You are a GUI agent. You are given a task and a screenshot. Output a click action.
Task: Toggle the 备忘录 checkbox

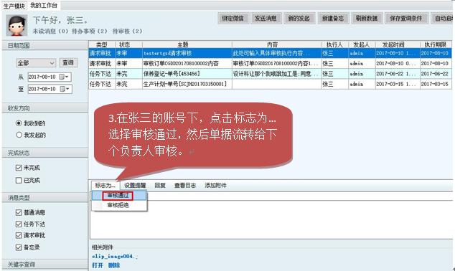tap(19, 247)
